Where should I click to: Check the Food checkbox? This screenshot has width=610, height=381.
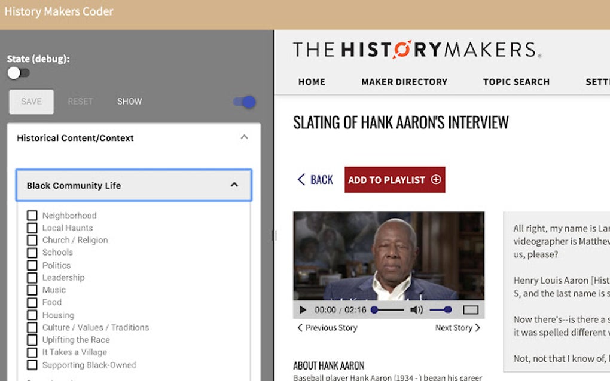32,302
